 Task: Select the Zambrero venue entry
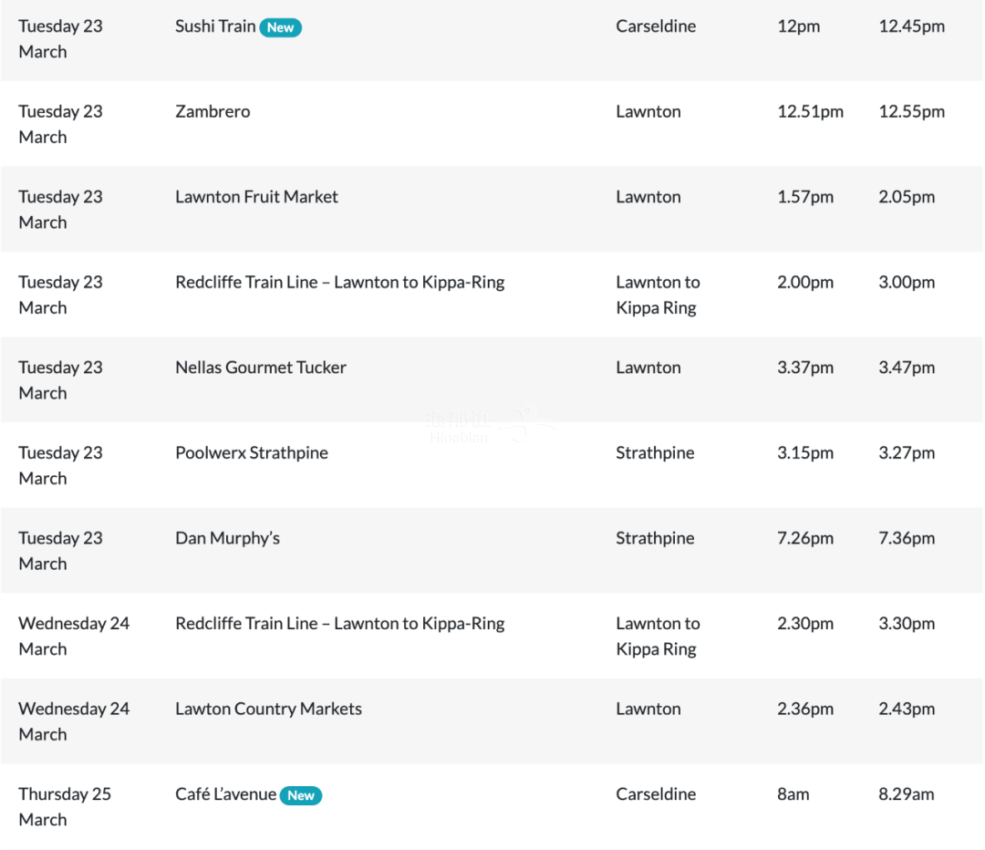(x=213, y=112)
